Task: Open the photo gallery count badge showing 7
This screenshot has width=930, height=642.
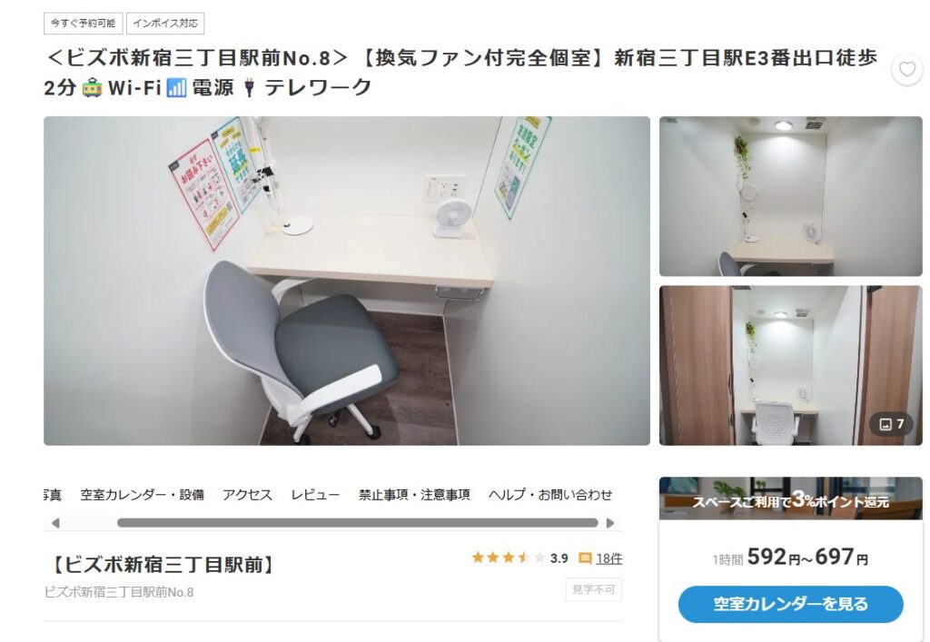Action: pyautogui.click(x=892, y=424)
